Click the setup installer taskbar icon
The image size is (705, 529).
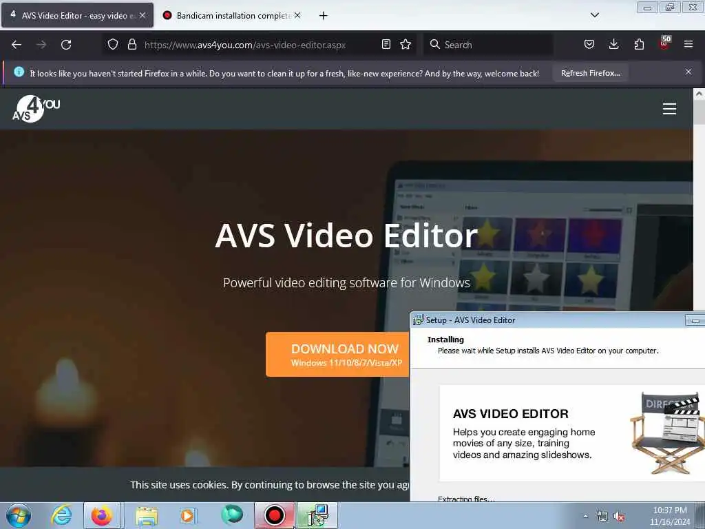(x=317, y=515)
